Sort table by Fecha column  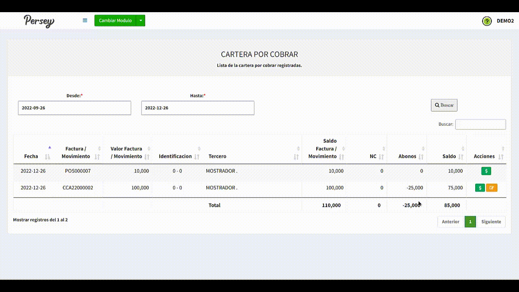31,156
